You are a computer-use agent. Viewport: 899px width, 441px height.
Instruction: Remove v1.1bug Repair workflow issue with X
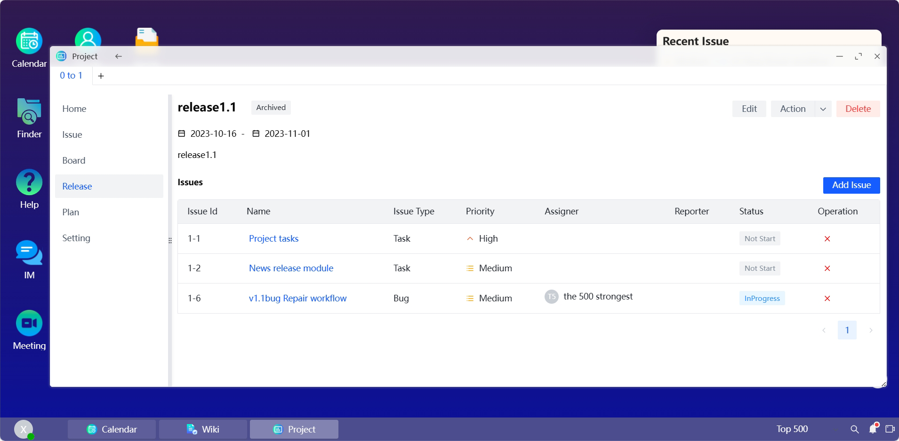[827, 299]
